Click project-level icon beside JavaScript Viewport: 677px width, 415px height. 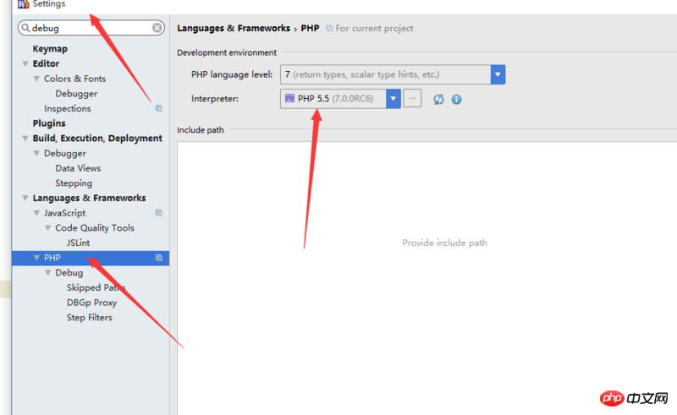(x=159, y=213)
